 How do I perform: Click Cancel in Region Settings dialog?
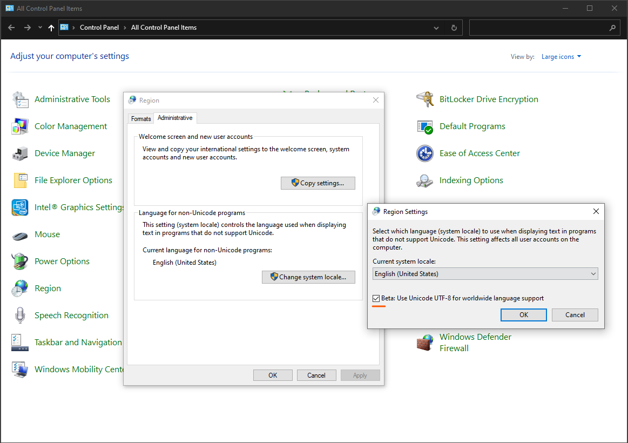(x=575, y=315)
